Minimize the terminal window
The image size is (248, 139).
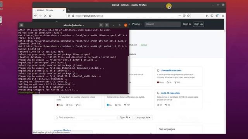(114, 25)
